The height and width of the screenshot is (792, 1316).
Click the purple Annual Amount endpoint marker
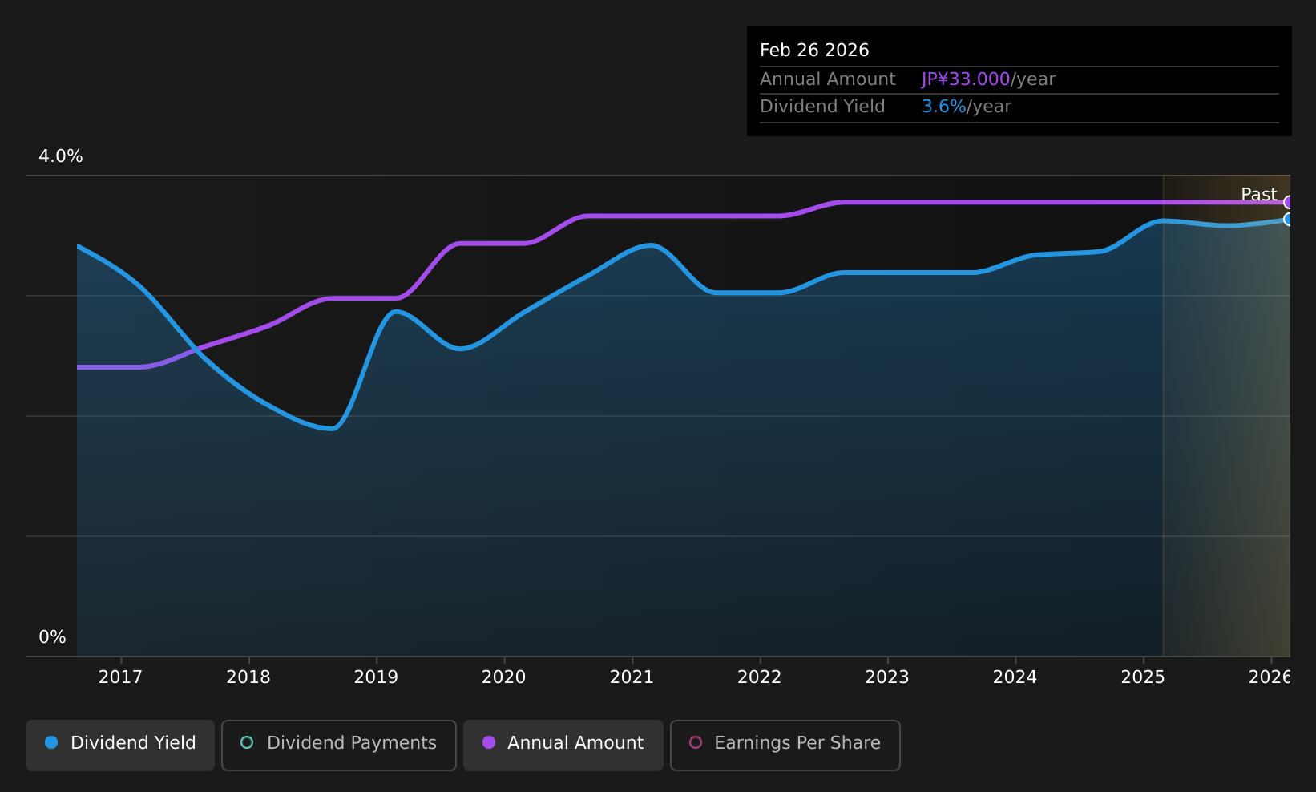coord(1289,202)
